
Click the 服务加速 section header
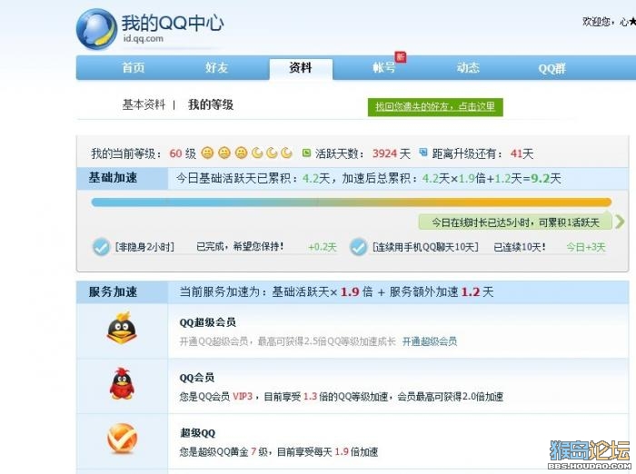tap(114, 291)
